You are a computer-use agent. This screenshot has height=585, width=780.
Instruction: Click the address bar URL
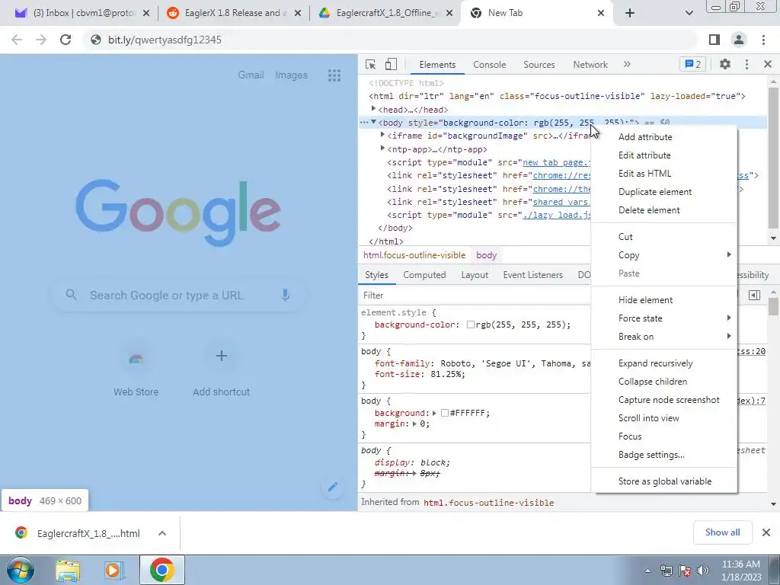(165, 40)
